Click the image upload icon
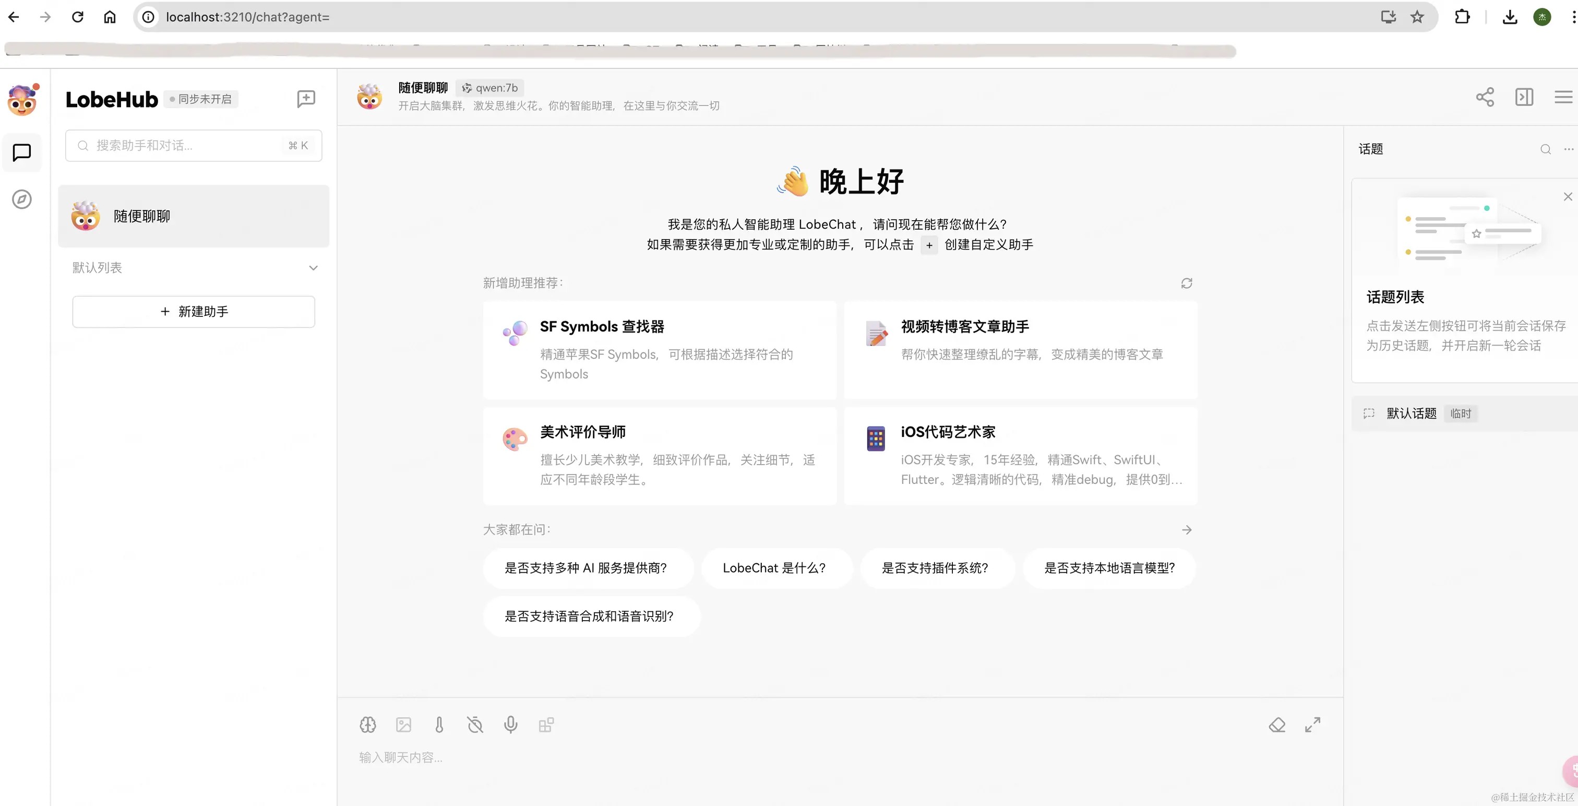1578x806 pixels. 404,725
